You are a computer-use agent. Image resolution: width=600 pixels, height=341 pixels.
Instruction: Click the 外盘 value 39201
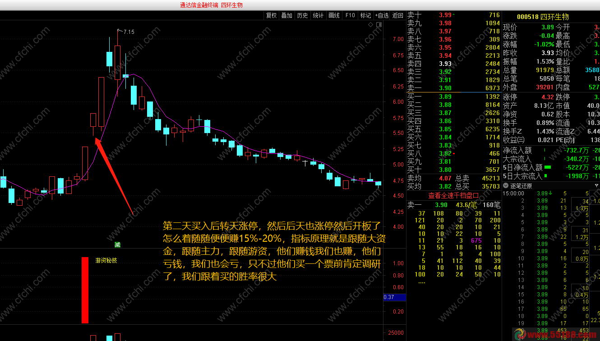click(x=545, y=87)
